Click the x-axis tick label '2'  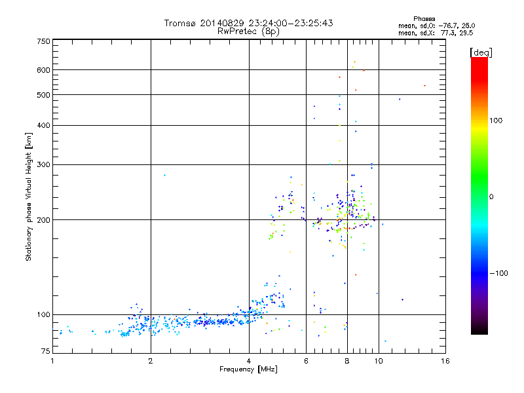[x=151, y=361]
